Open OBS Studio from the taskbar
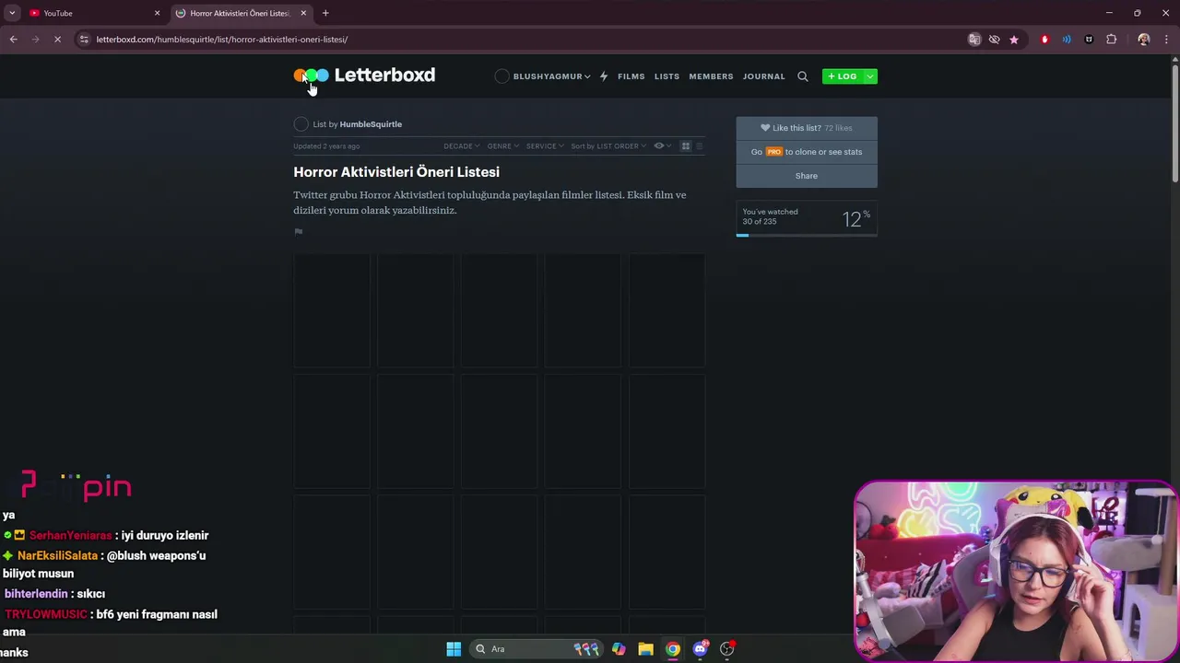 point(727,649)
